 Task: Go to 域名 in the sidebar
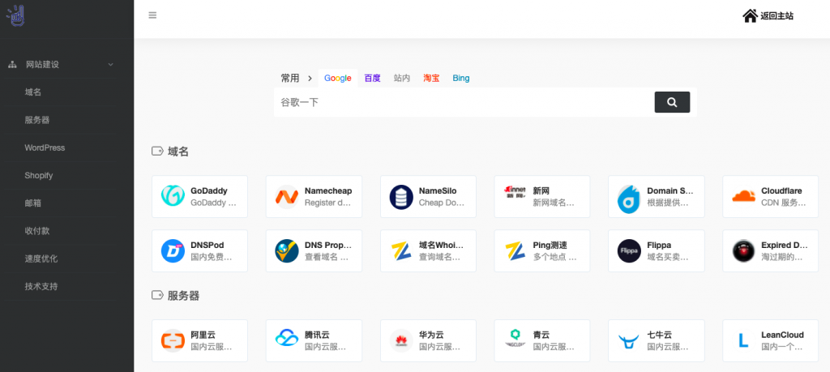(x=32, y=92)
